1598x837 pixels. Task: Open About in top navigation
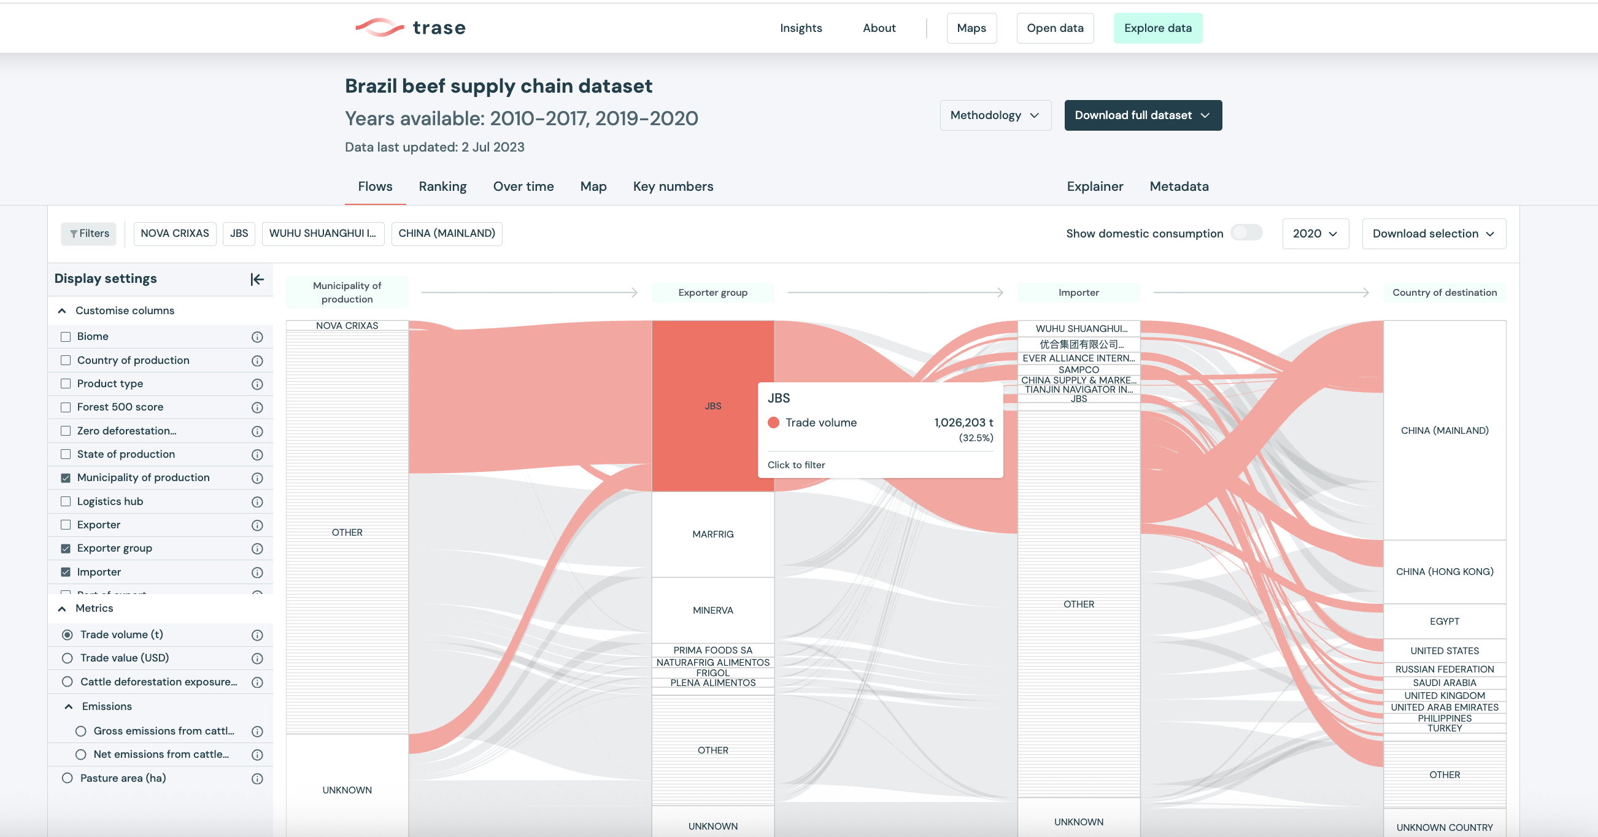(x=879, y=28)
